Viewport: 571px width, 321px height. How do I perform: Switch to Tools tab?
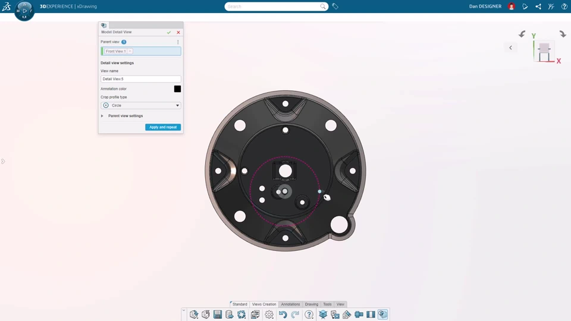(327, 304)
